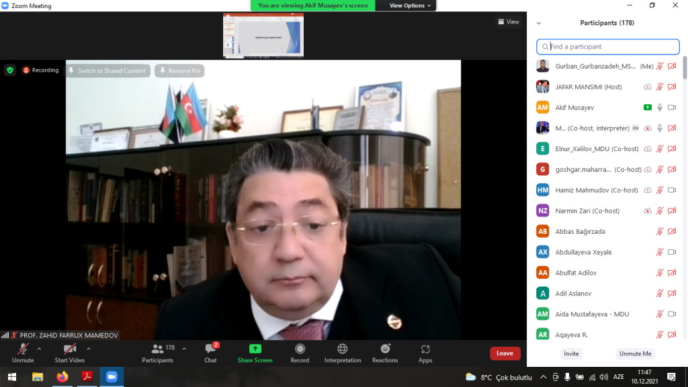Expand participants options arrow in toolbar
This screenshot has height=387, width=688.
(184, 349)
